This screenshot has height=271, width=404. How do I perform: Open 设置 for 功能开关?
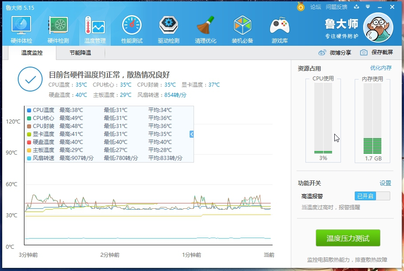(x=385, y=183)
